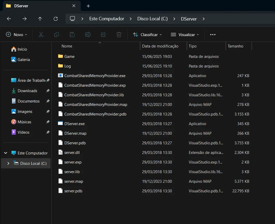Select the server.pdb file name
This screenshot has height=224, width=275.
(x=73, y=191)
